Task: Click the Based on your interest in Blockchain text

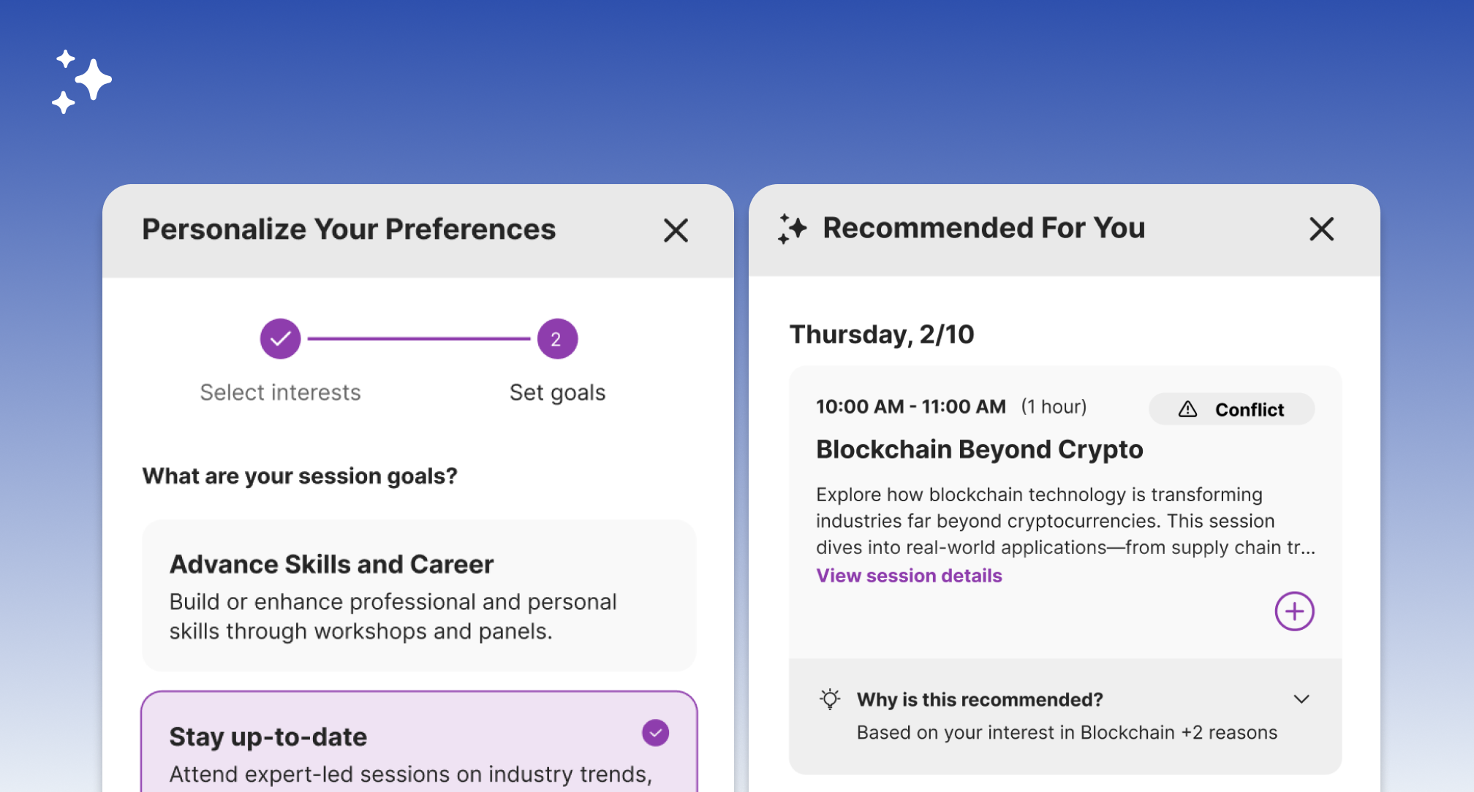Action: [x=1067, y=732]
